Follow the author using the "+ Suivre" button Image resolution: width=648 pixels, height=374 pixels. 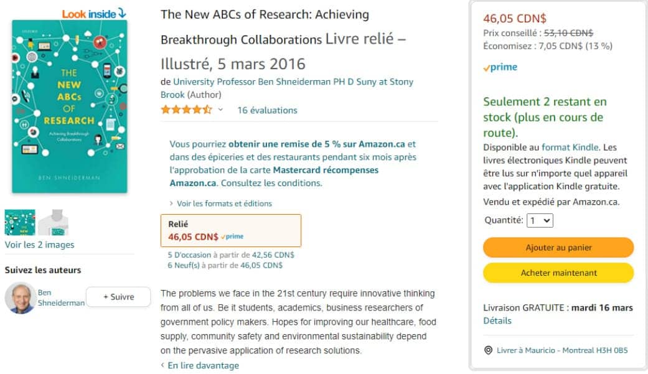tap(118, 297)
